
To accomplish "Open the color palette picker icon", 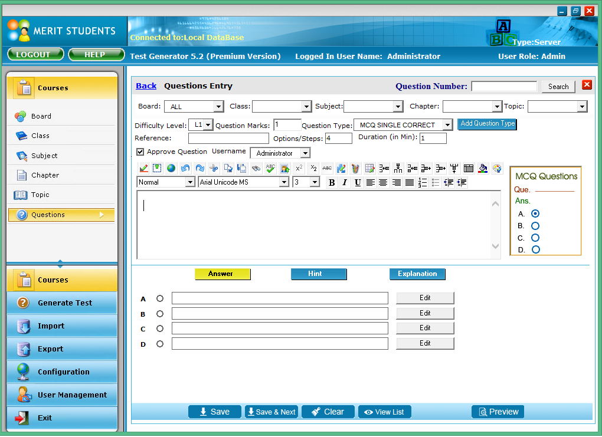I will pos(497,169).
